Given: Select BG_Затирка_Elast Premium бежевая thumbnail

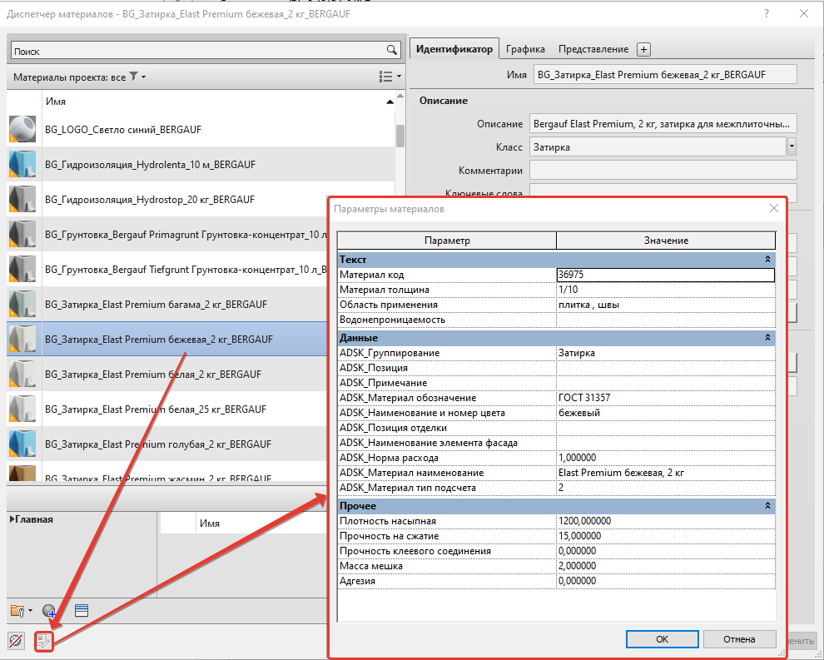Looking at the screenshot, I should [22, 339].
